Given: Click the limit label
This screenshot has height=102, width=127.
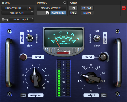Looking at the screenshot, I should 38,57.
